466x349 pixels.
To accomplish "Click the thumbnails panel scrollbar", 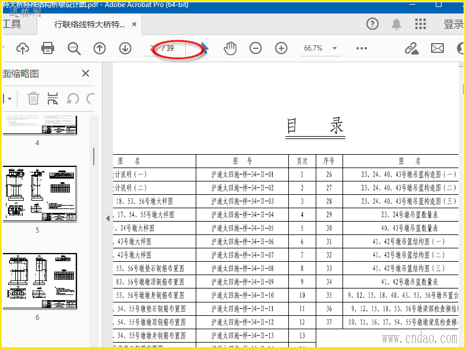I will click(x=94, y=156).
